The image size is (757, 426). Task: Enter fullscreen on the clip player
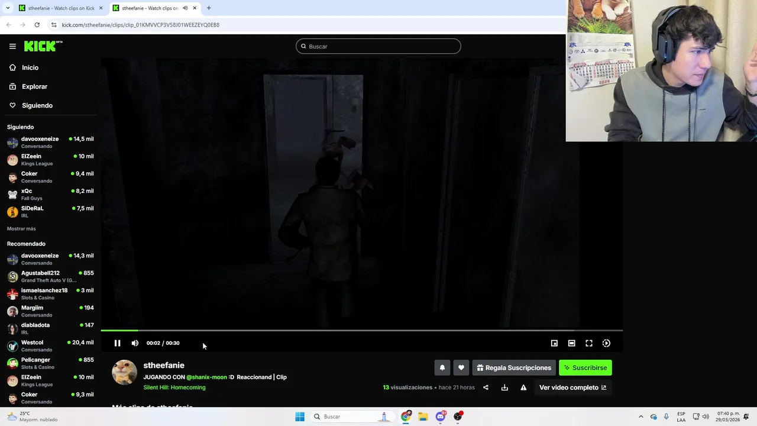click(x=589, y=343)
